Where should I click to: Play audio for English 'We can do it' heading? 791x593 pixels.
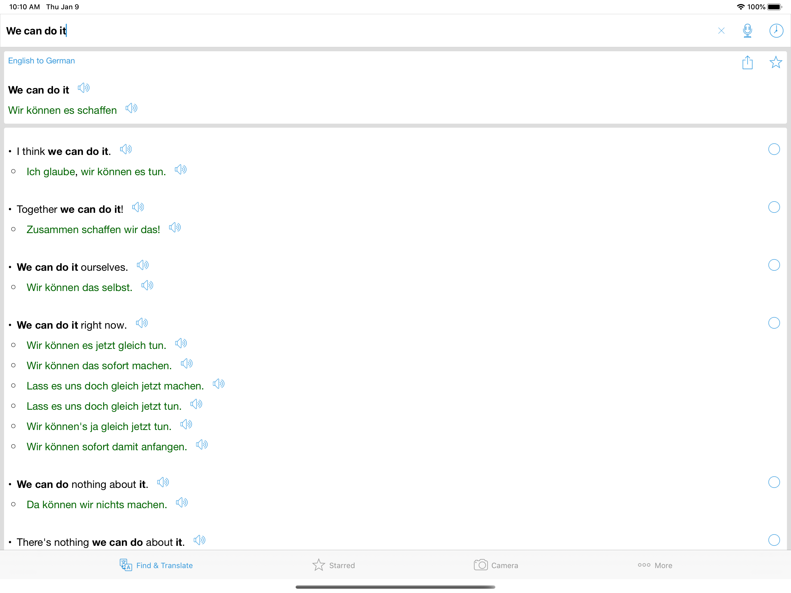pos(84,88)
